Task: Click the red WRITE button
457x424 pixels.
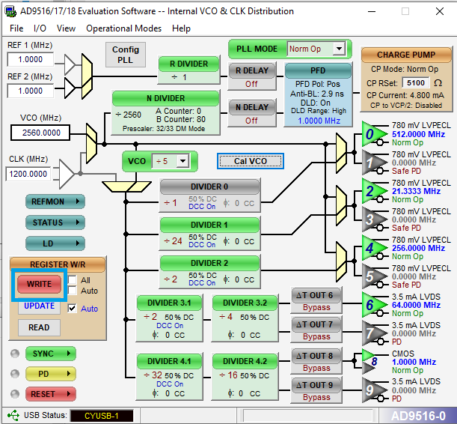Action: [x=40, y=284]
